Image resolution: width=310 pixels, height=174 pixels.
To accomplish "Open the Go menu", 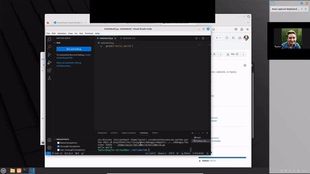I will tap(76, 33).
